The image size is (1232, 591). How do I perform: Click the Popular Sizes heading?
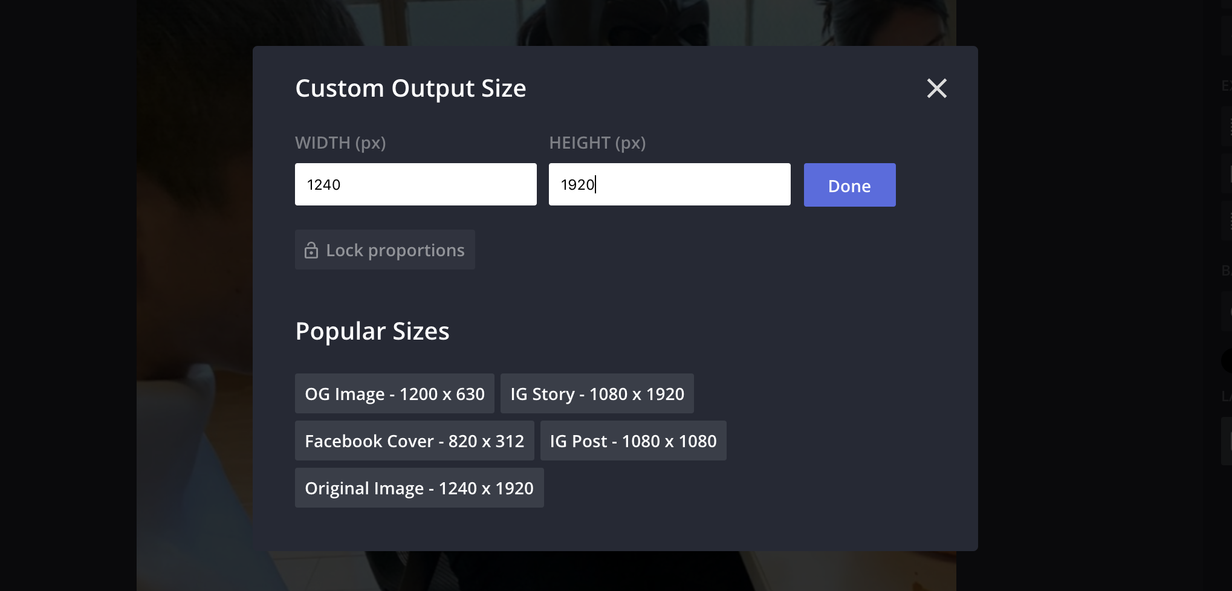click(372, 332)
